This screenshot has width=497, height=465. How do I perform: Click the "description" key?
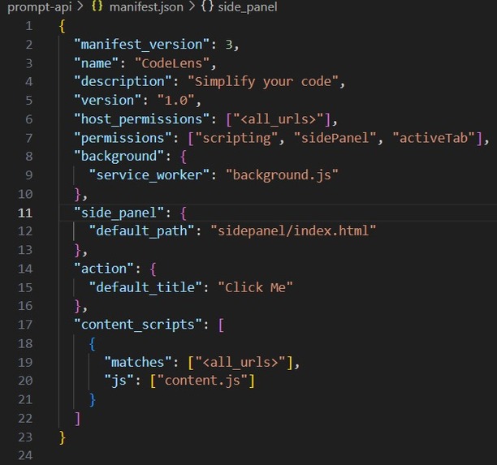tap(123, 82)
